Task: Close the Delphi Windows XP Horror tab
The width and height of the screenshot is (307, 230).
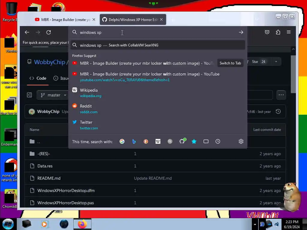Action: [161, 19]
